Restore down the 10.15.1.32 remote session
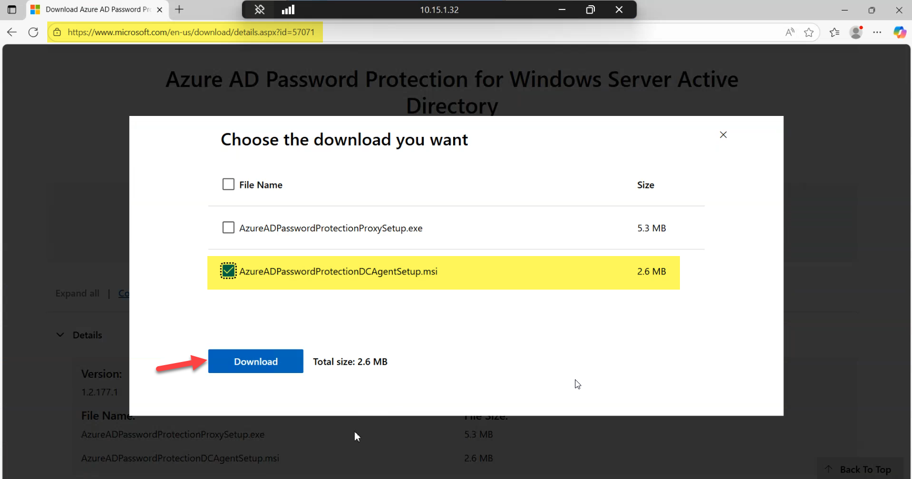The width and height of the screenshot is (912, 479). (590, 9)
